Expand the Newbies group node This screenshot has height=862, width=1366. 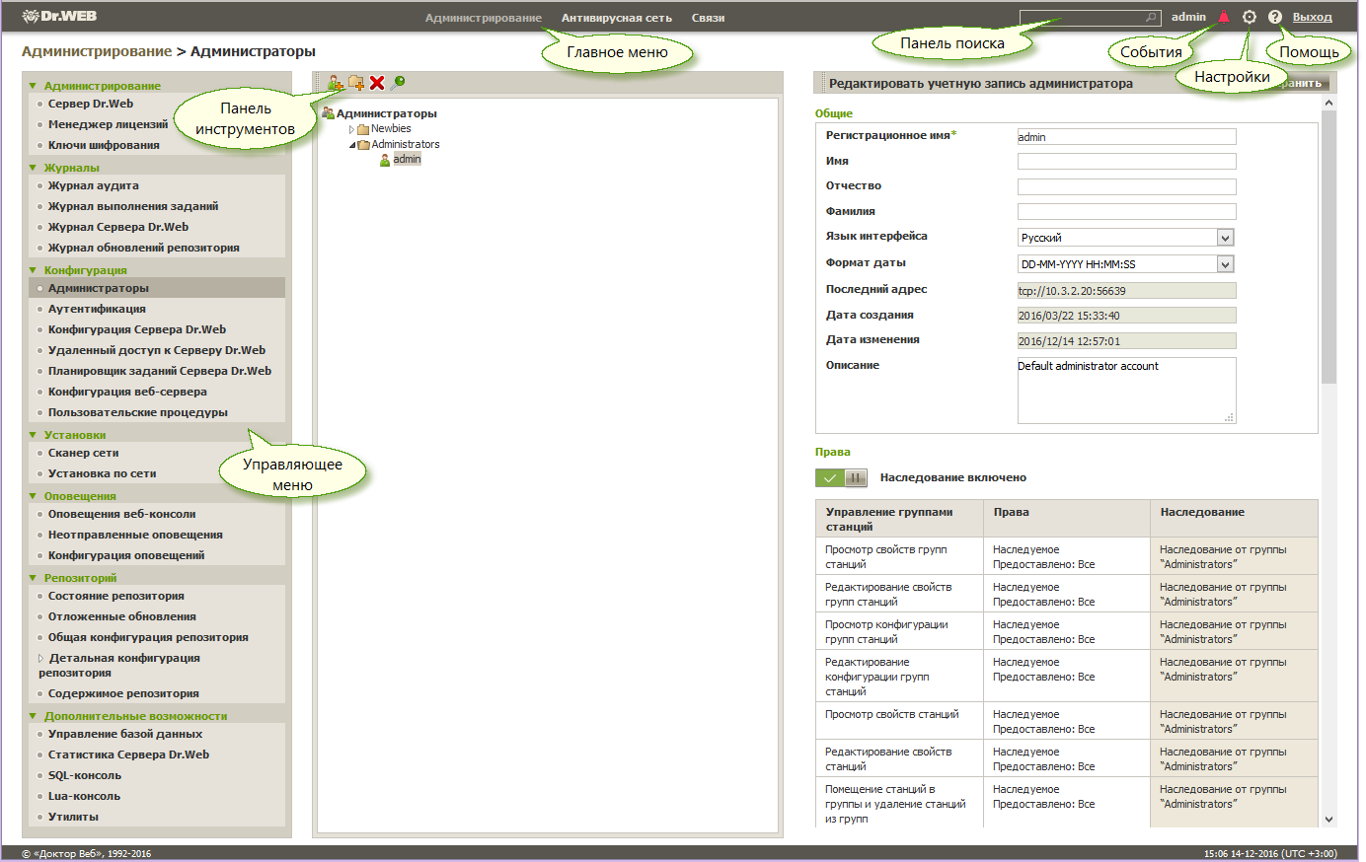[x=351, y=129]
